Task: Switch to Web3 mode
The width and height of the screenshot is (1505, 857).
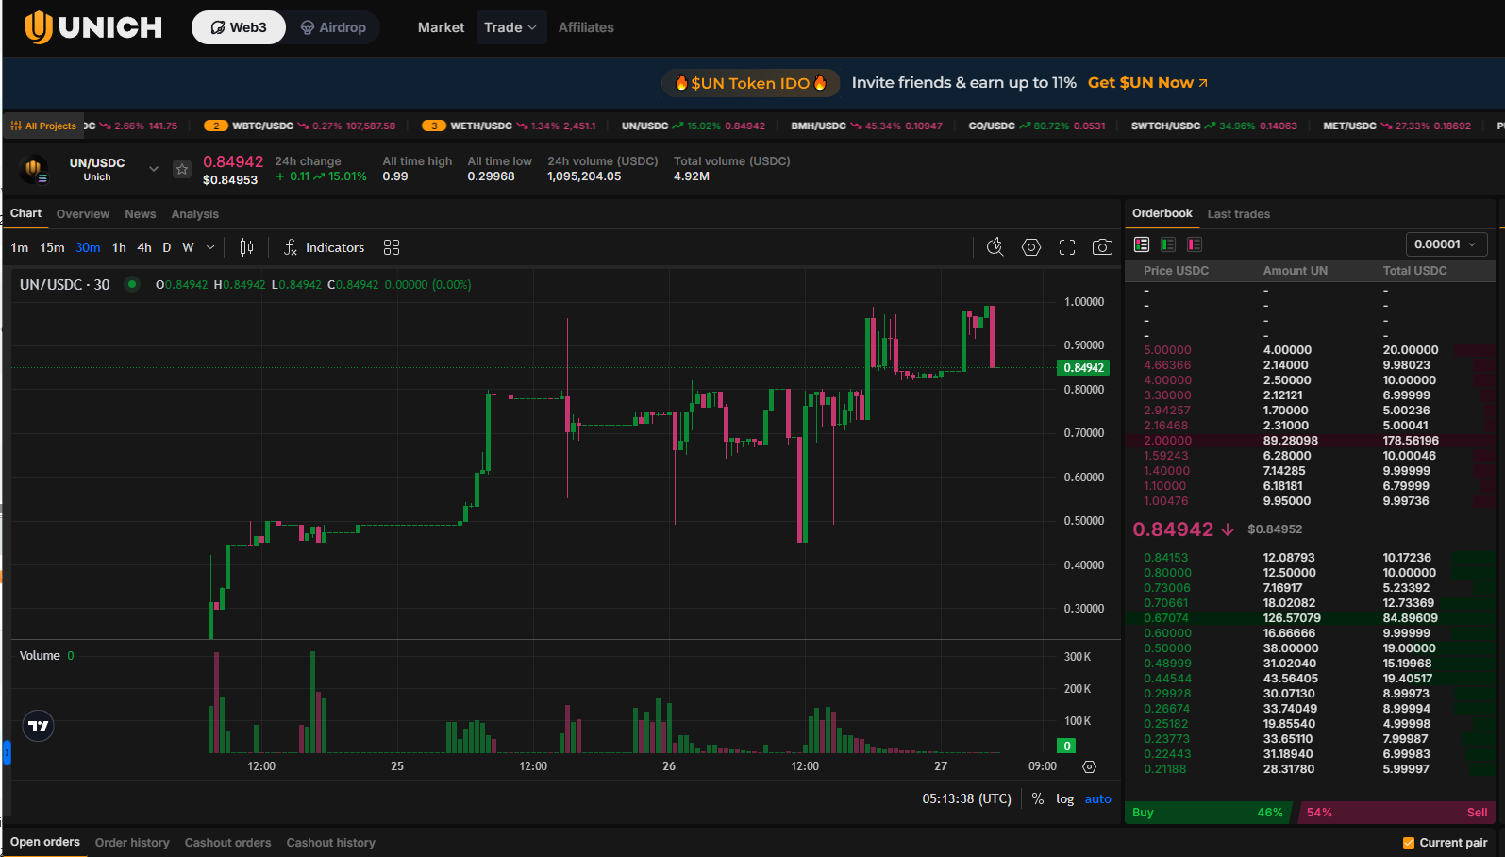Action: pos(239,27)
